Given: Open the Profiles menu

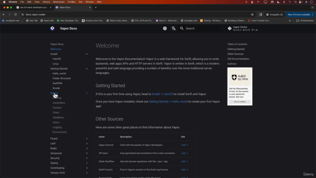Looking at the screenshot, I should (x=72, y=2).
